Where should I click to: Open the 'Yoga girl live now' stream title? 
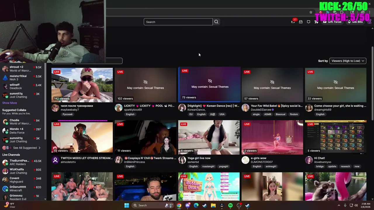point(199,158)
